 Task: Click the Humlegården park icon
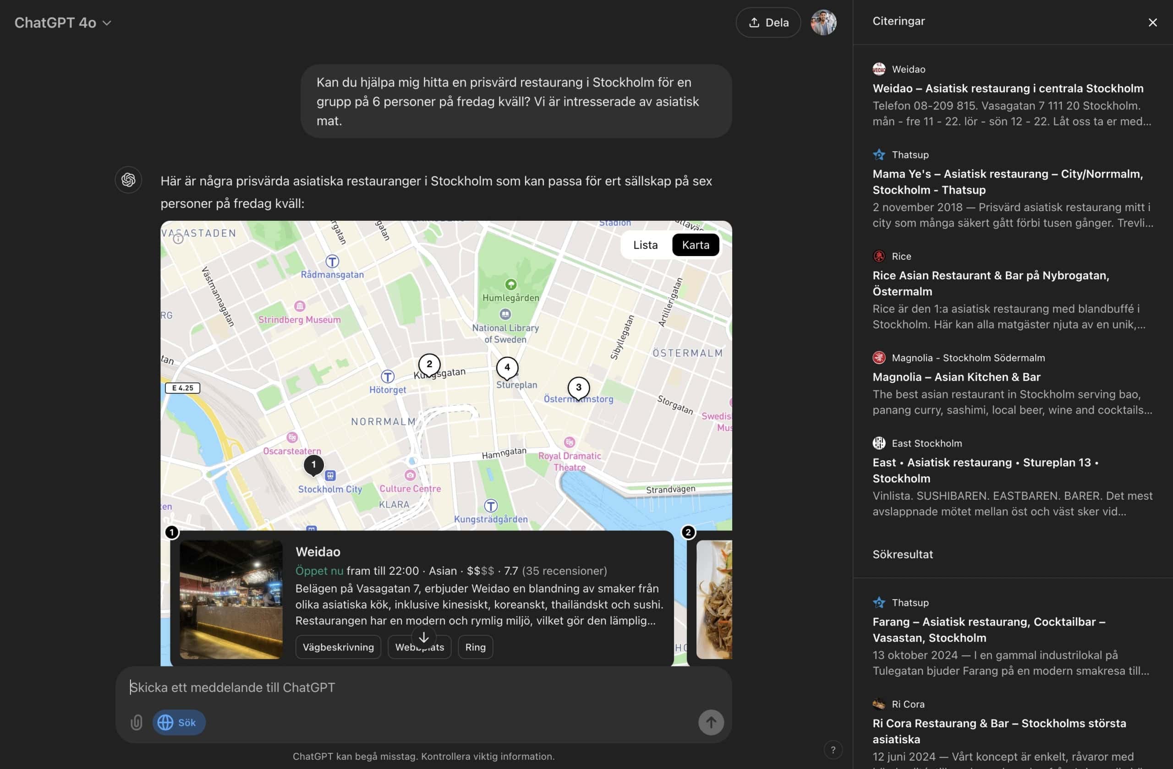click(510, 284)
